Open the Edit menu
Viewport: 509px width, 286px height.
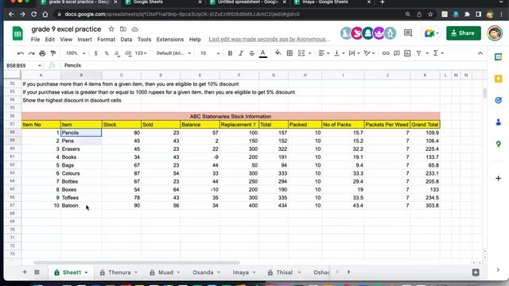click(49, 39)
